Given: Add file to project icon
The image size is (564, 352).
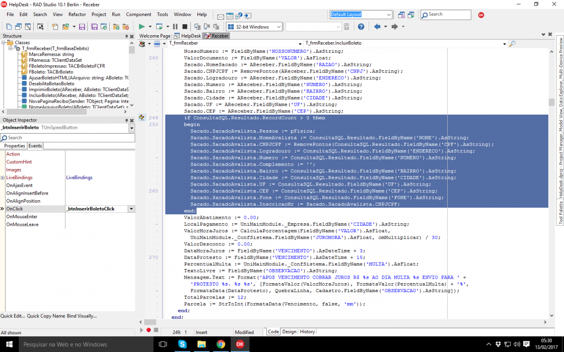Looking at the screenshot, I should (x=116, y=27).
